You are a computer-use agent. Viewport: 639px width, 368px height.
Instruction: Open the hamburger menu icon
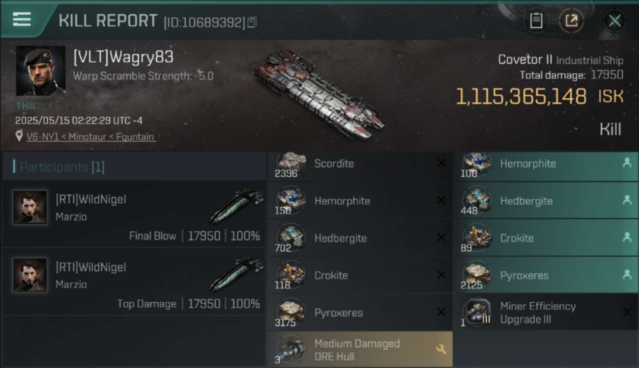pos(22,19)
